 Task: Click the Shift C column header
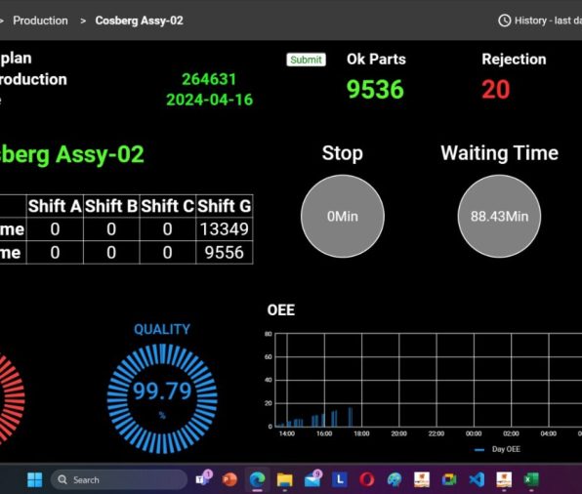[167, 206]
